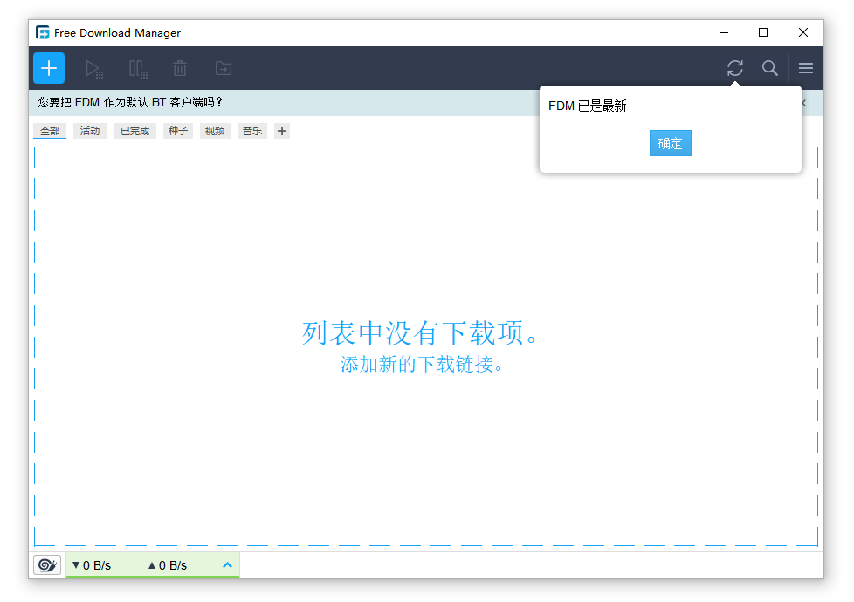Select the start downloads icon
The width and height of the screenshot is (854, 602).
(94, 67)
